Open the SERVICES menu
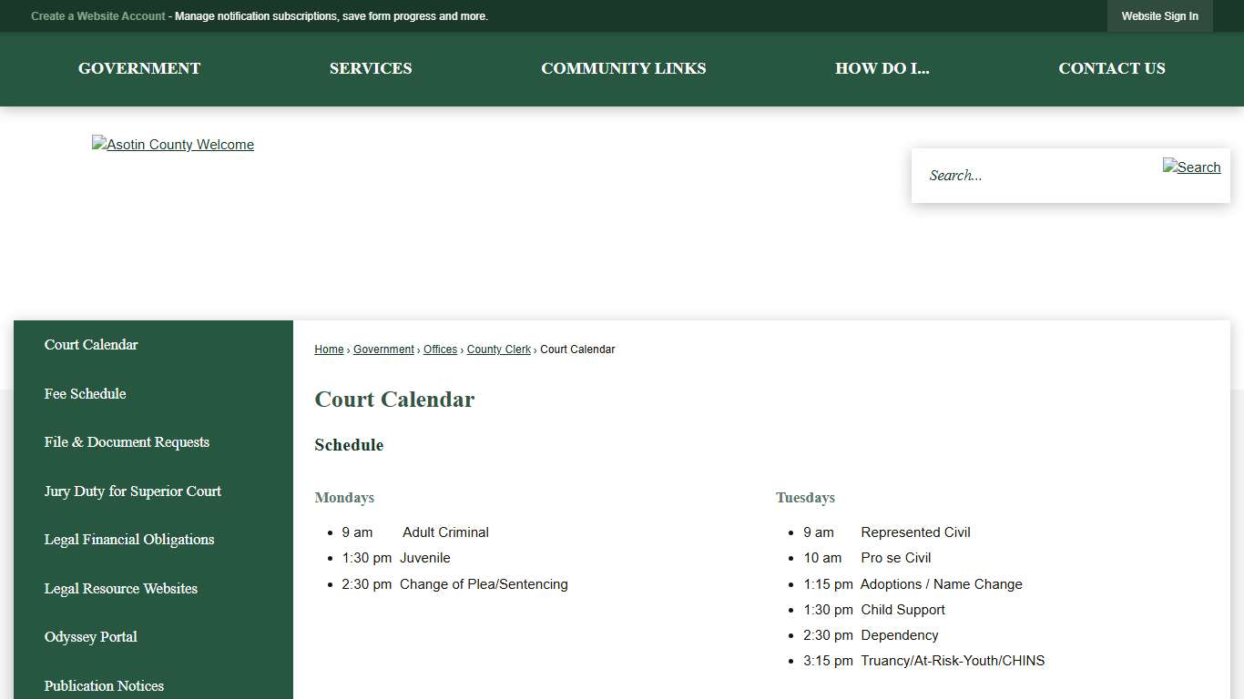The height and width of the screenshot is (699, 1244). point(371,68)
